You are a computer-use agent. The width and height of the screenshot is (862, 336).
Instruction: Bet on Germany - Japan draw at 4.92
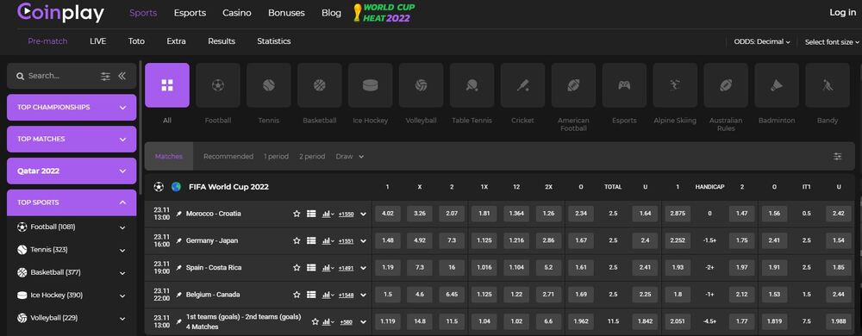(420, 240)
